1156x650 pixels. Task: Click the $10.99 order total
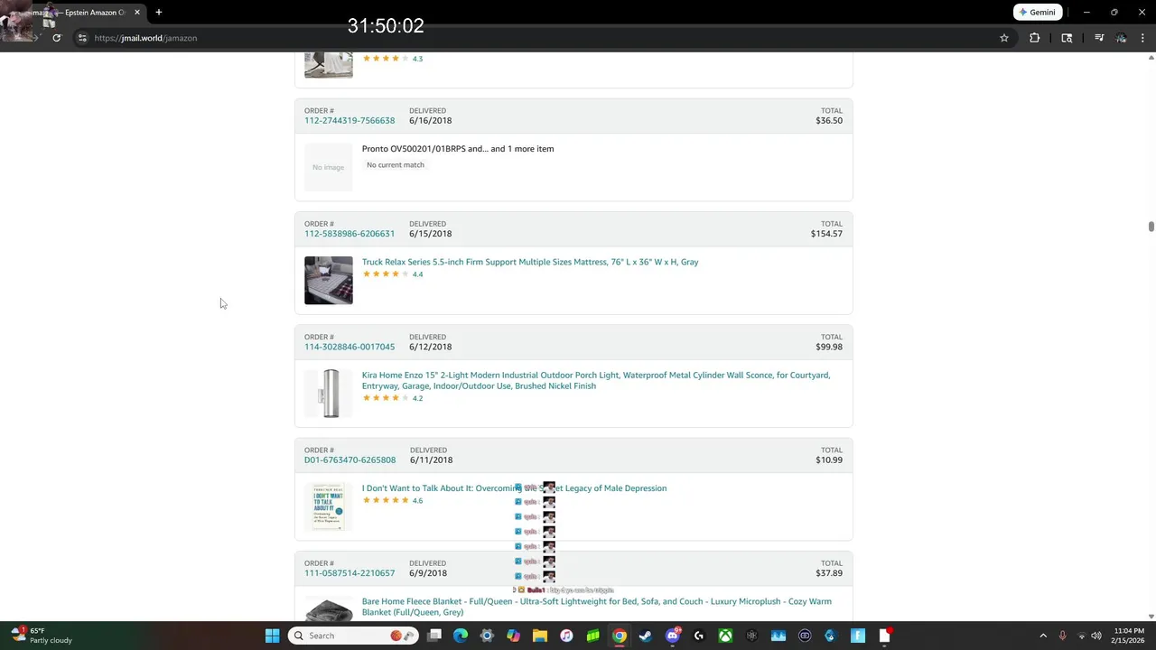click(x=829, y=460)
